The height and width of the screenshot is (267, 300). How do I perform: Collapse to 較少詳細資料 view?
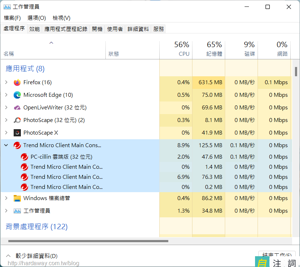[32, 256]
